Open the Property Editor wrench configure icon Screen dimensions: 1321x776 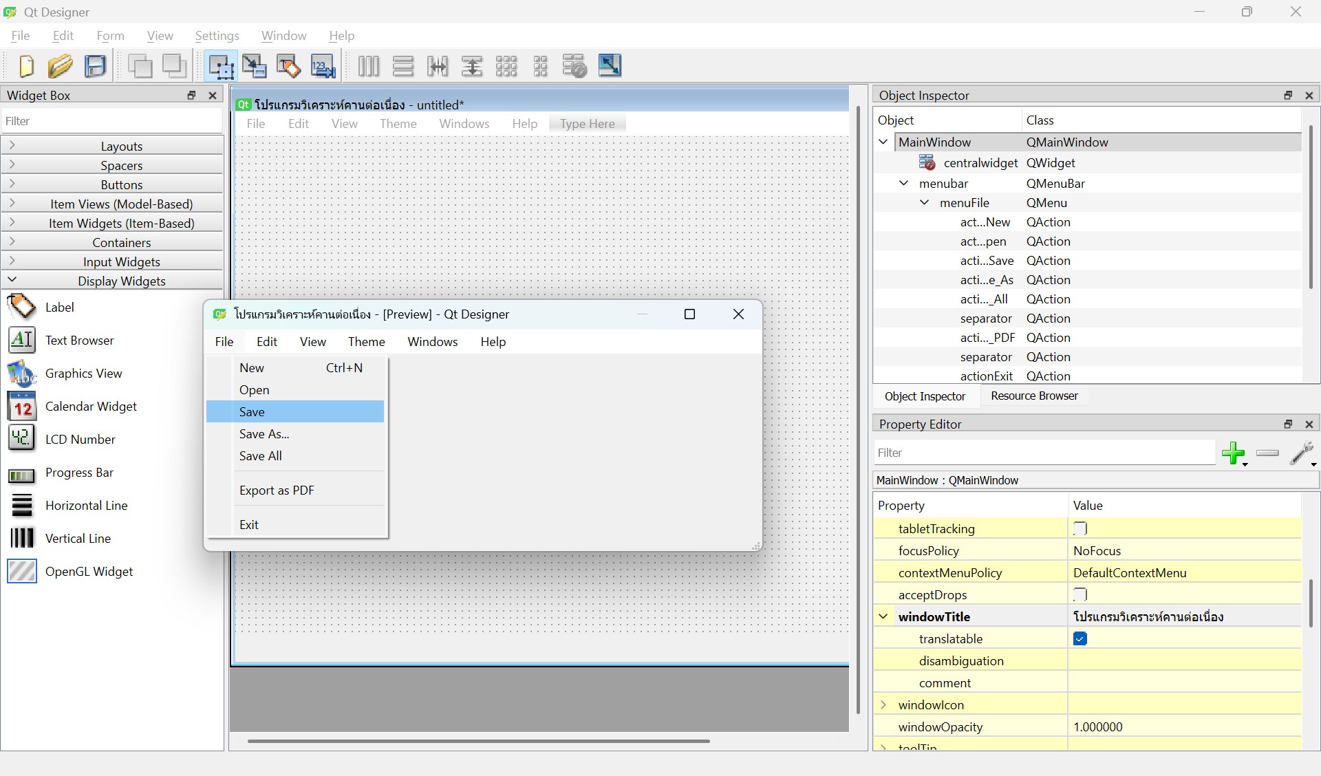point(1302,453)
